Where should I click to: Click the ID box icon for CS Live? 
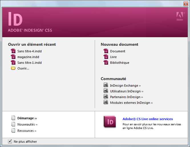[x=110, y=122]
